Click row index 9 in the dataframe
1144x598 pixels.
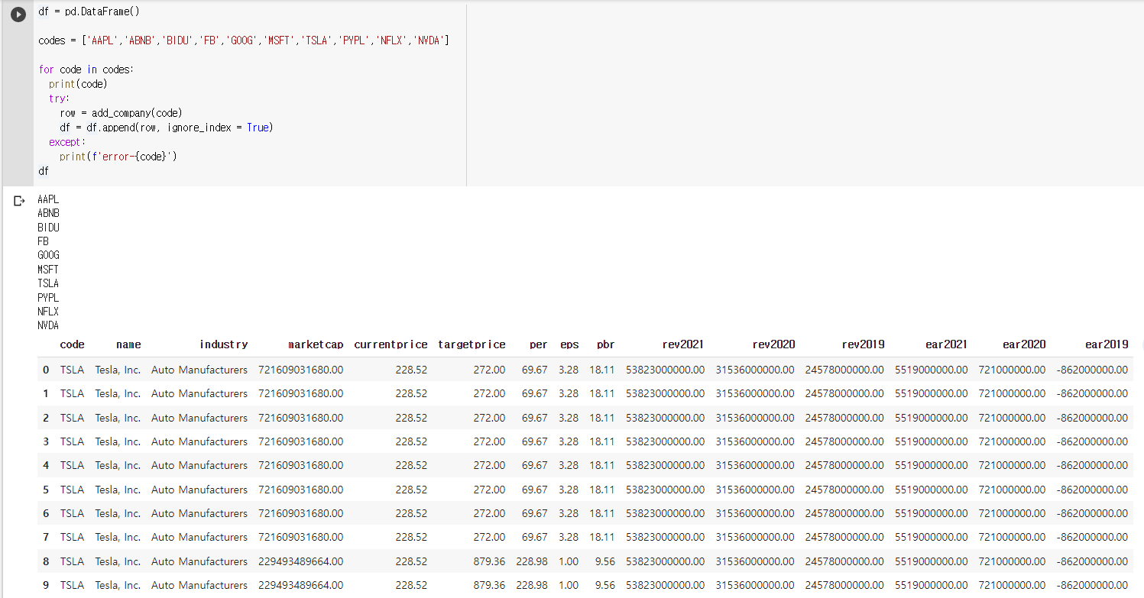pos(46,585)
